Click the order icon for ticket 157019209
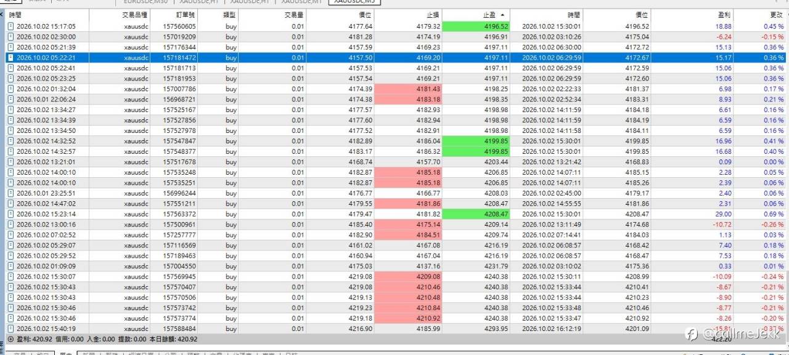Image resolution: width=789 pixels, height=355 pixels. (11, 37)
